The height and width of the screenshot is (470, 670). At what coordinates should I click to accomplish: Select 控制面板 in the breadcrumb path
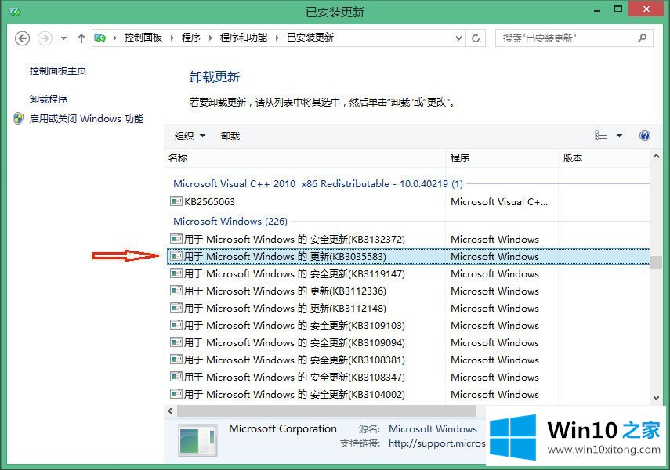tap(143, 38)
